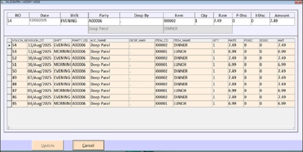Click the Date field showing 12/08/2025
Image resolution: width=303 pixels, height=152 pixels.
pyautogui.click(x=45, y=21)
